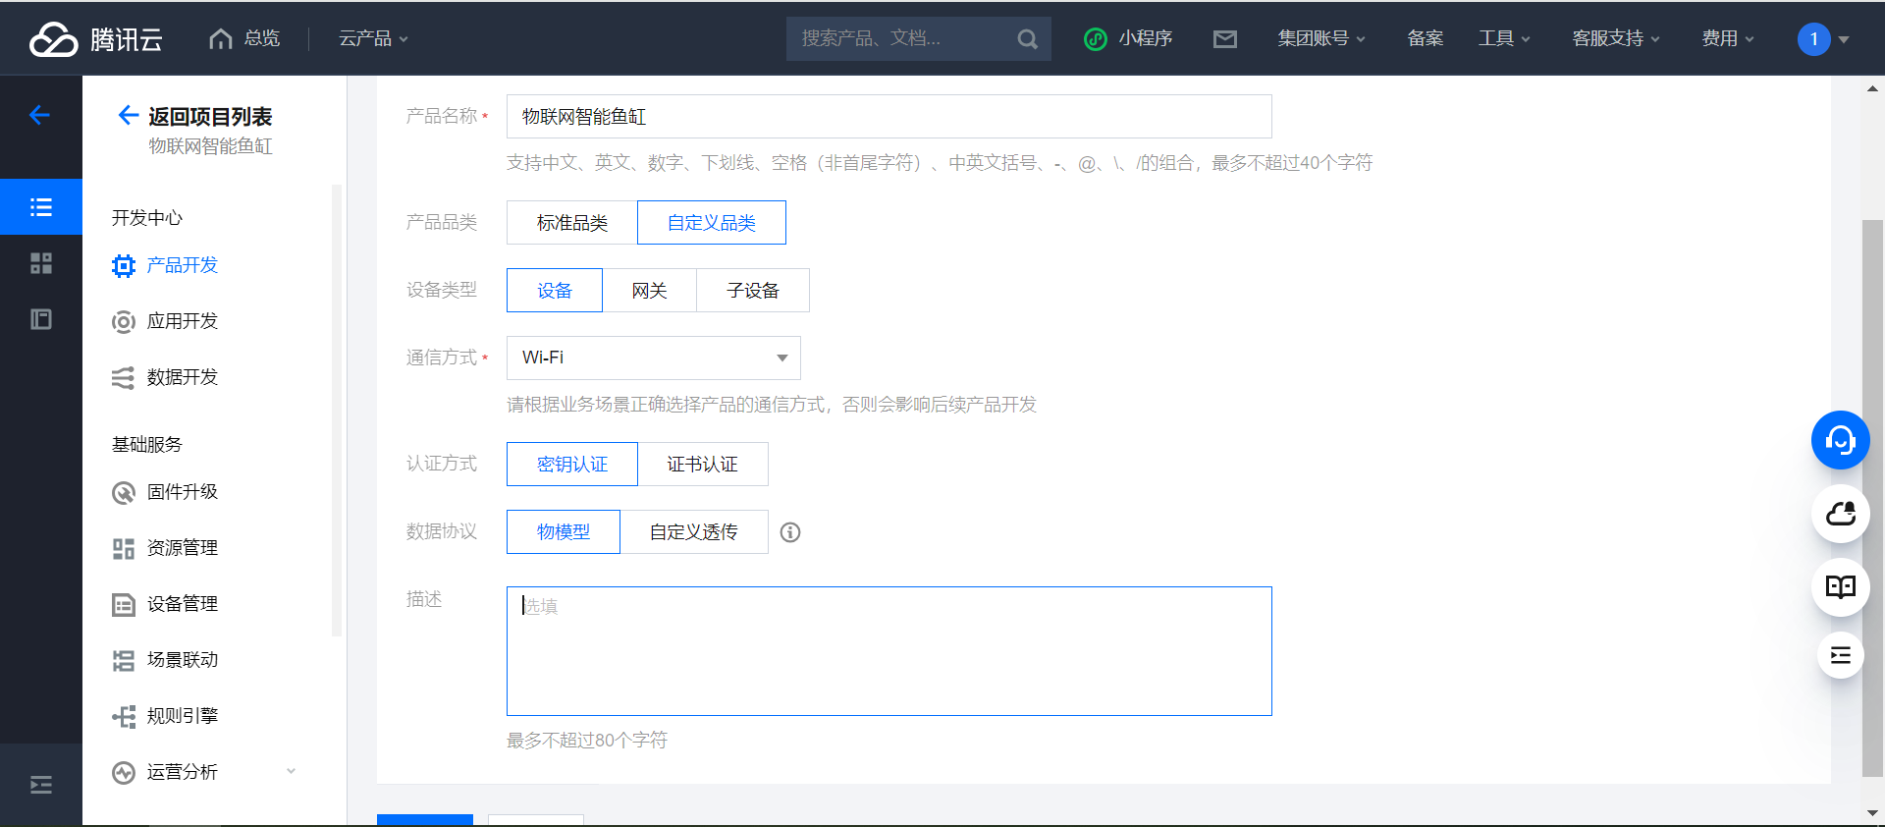The width and height of the screenshot is (1885, 827).
Task: Click the vertical page scrollbar
Action: [x=1872, y=491]
